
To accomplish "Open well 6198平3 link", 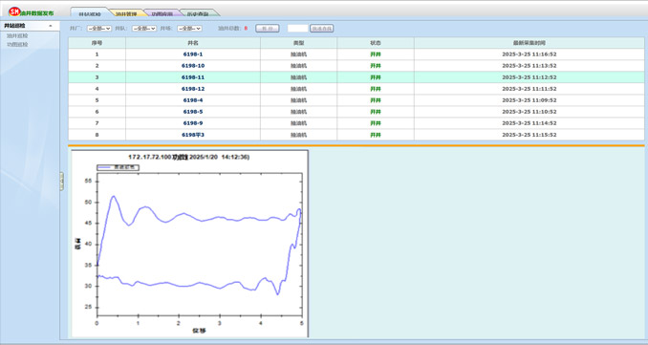I will 193,135.
